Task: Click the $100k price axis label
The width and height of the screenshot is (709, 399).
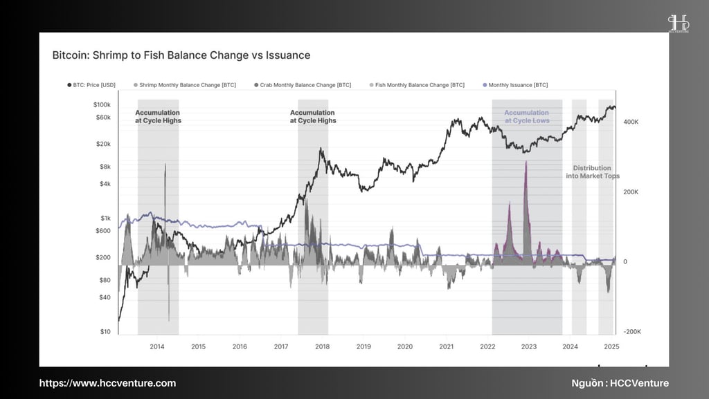Action: click(102, 104)
